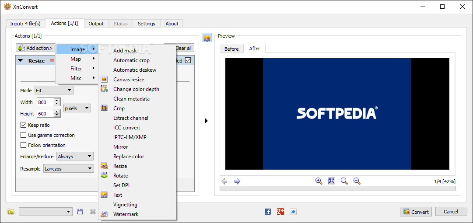Open the pixels unit dropdown

click(77, 108)
